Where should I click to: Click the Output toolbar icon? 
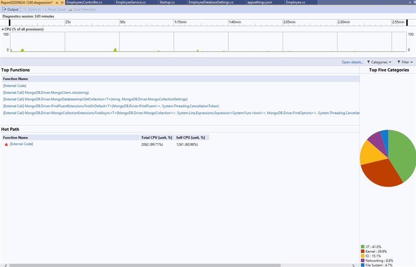[x=4, y=9]
